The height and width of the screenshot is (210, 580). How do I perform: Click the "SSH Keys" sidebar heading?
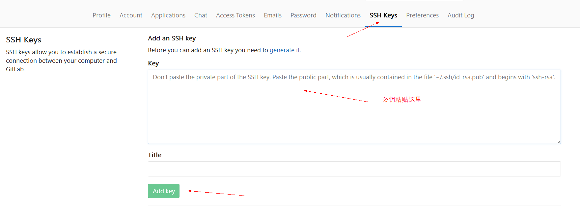(x=24, y=40)
